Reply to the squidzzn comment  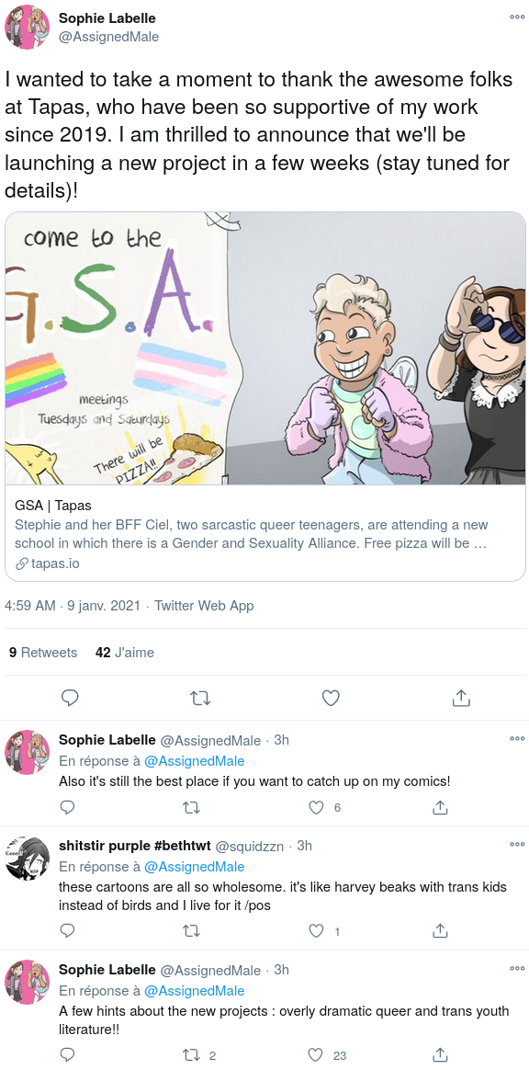[67, 931]
